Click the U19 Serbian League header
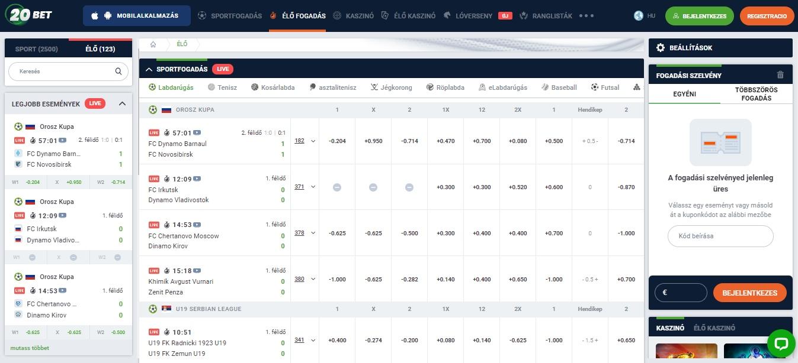 (x=209, y=309)
